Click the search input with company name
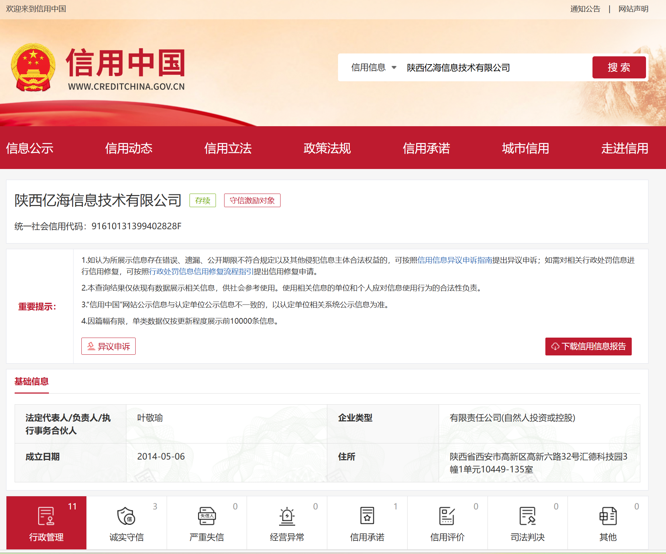 (x=496, y=67)
